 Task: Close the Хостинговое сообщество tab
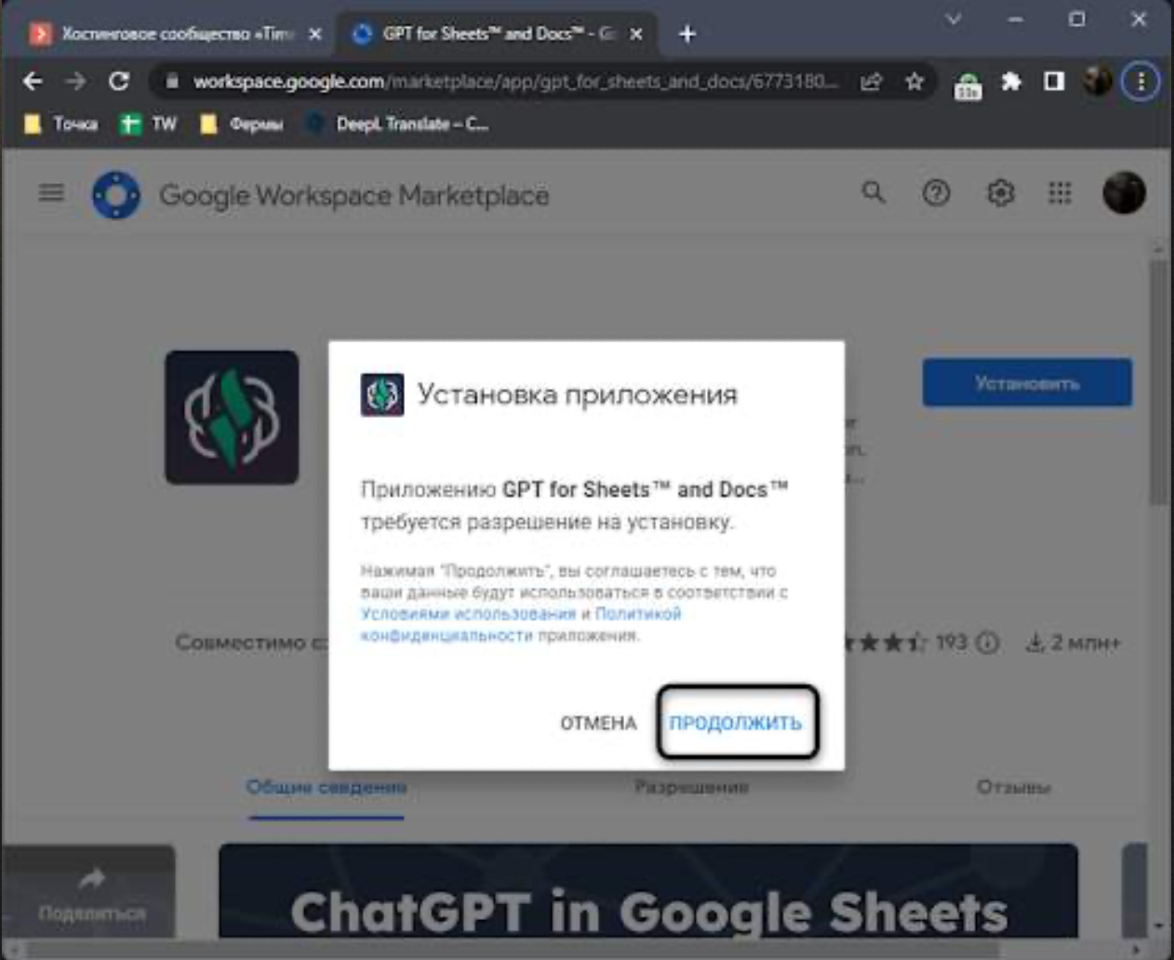pos(315,34)
